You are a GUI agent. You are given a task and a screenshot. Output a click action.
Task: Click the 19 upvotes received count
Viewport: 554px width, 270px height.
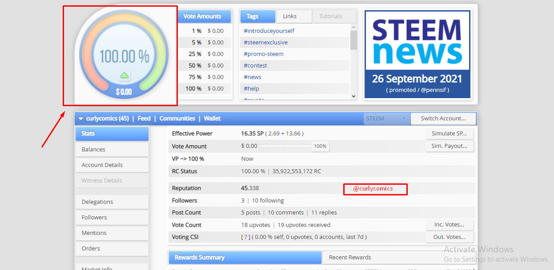pos(304,225)
